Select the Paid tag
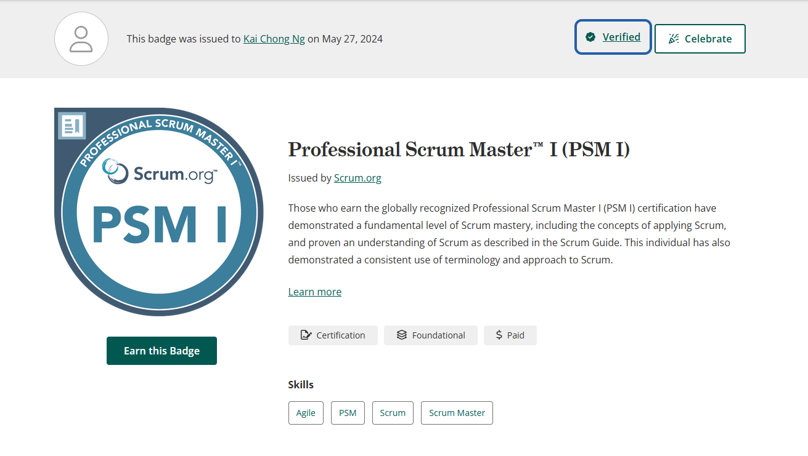 [x=510, y=335]
